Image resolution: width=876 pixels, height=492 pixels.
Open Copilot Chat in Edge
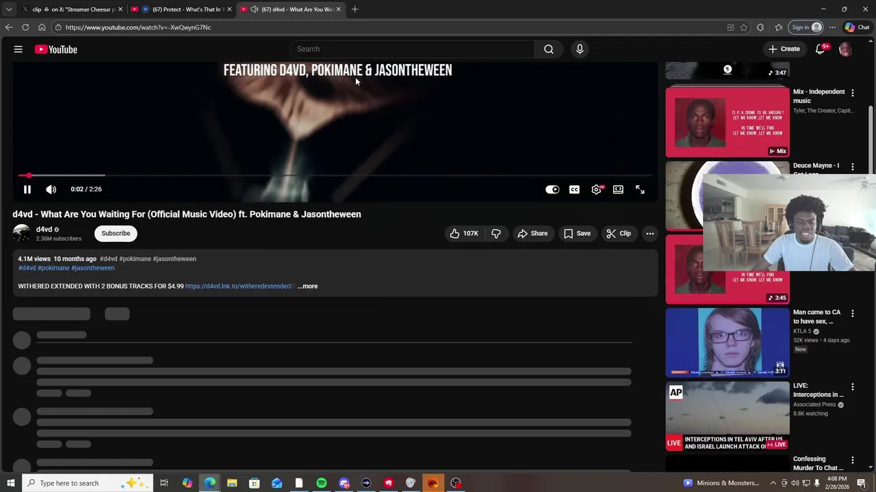pos(857,27)
